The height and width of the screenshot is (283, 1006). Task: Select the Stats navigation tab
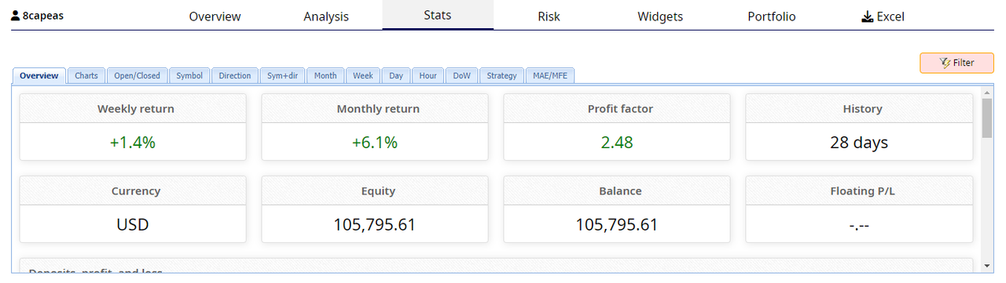click(x=438, y=15)
